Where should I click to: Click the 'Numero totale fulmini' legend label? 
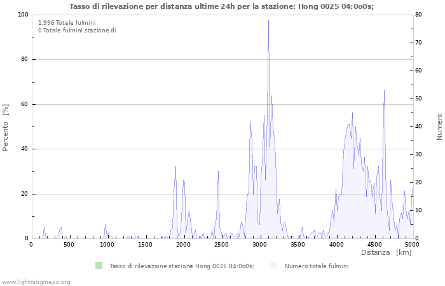point(317,266)
